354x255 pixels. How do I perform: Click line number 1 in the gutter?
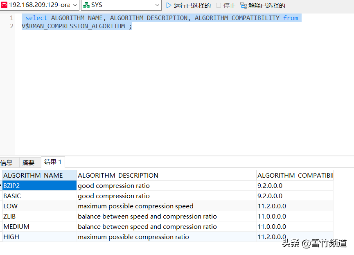[11, 18]
